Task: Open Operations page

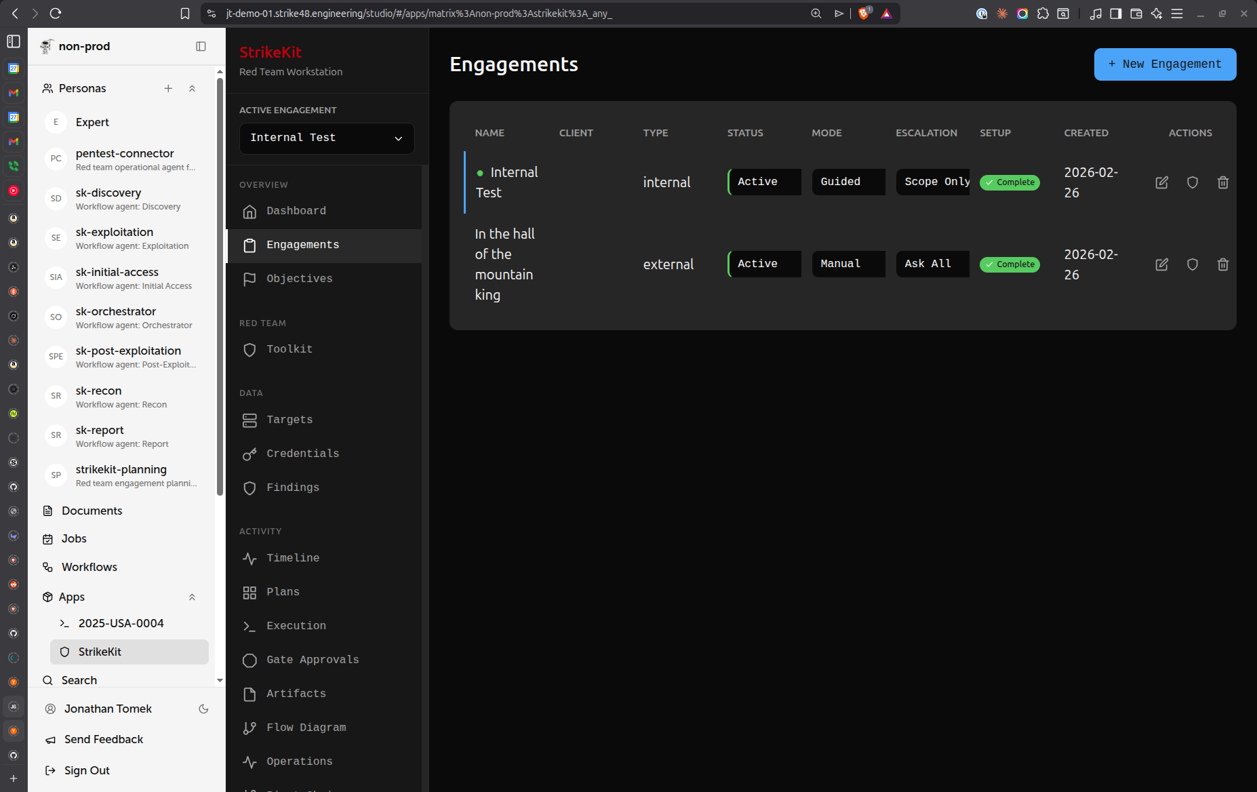Action: click(x=323, y=761)
